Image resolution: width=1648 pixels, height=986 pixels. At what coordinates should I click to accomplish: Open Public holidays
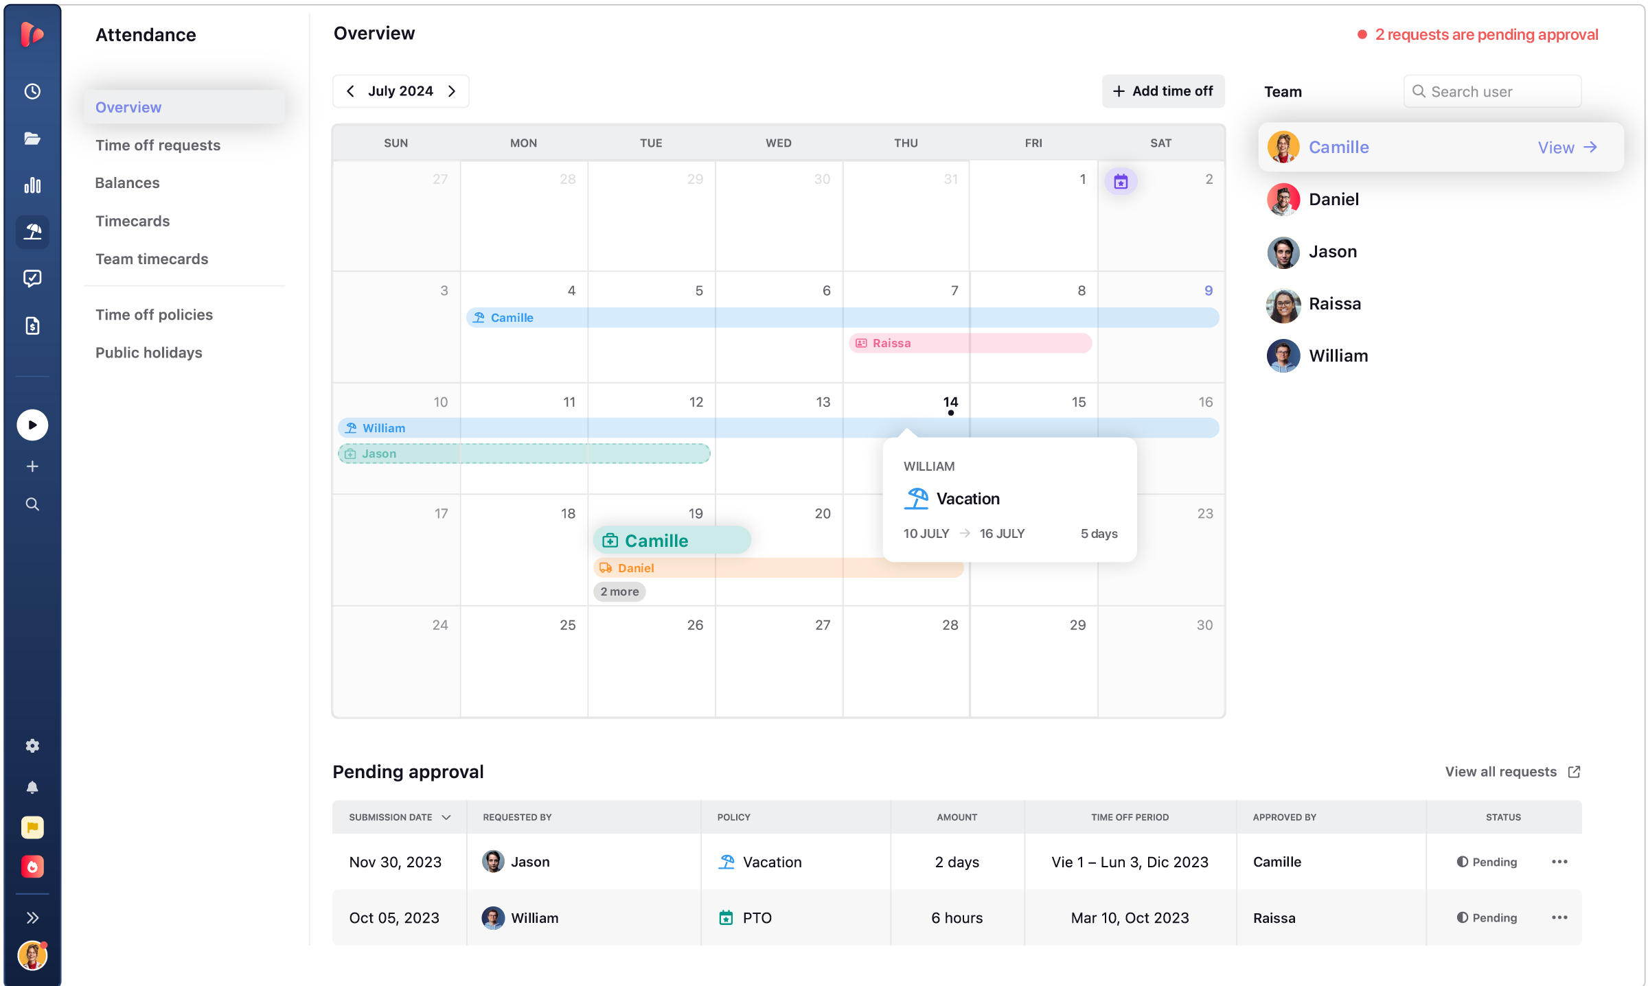click(149, 353)
